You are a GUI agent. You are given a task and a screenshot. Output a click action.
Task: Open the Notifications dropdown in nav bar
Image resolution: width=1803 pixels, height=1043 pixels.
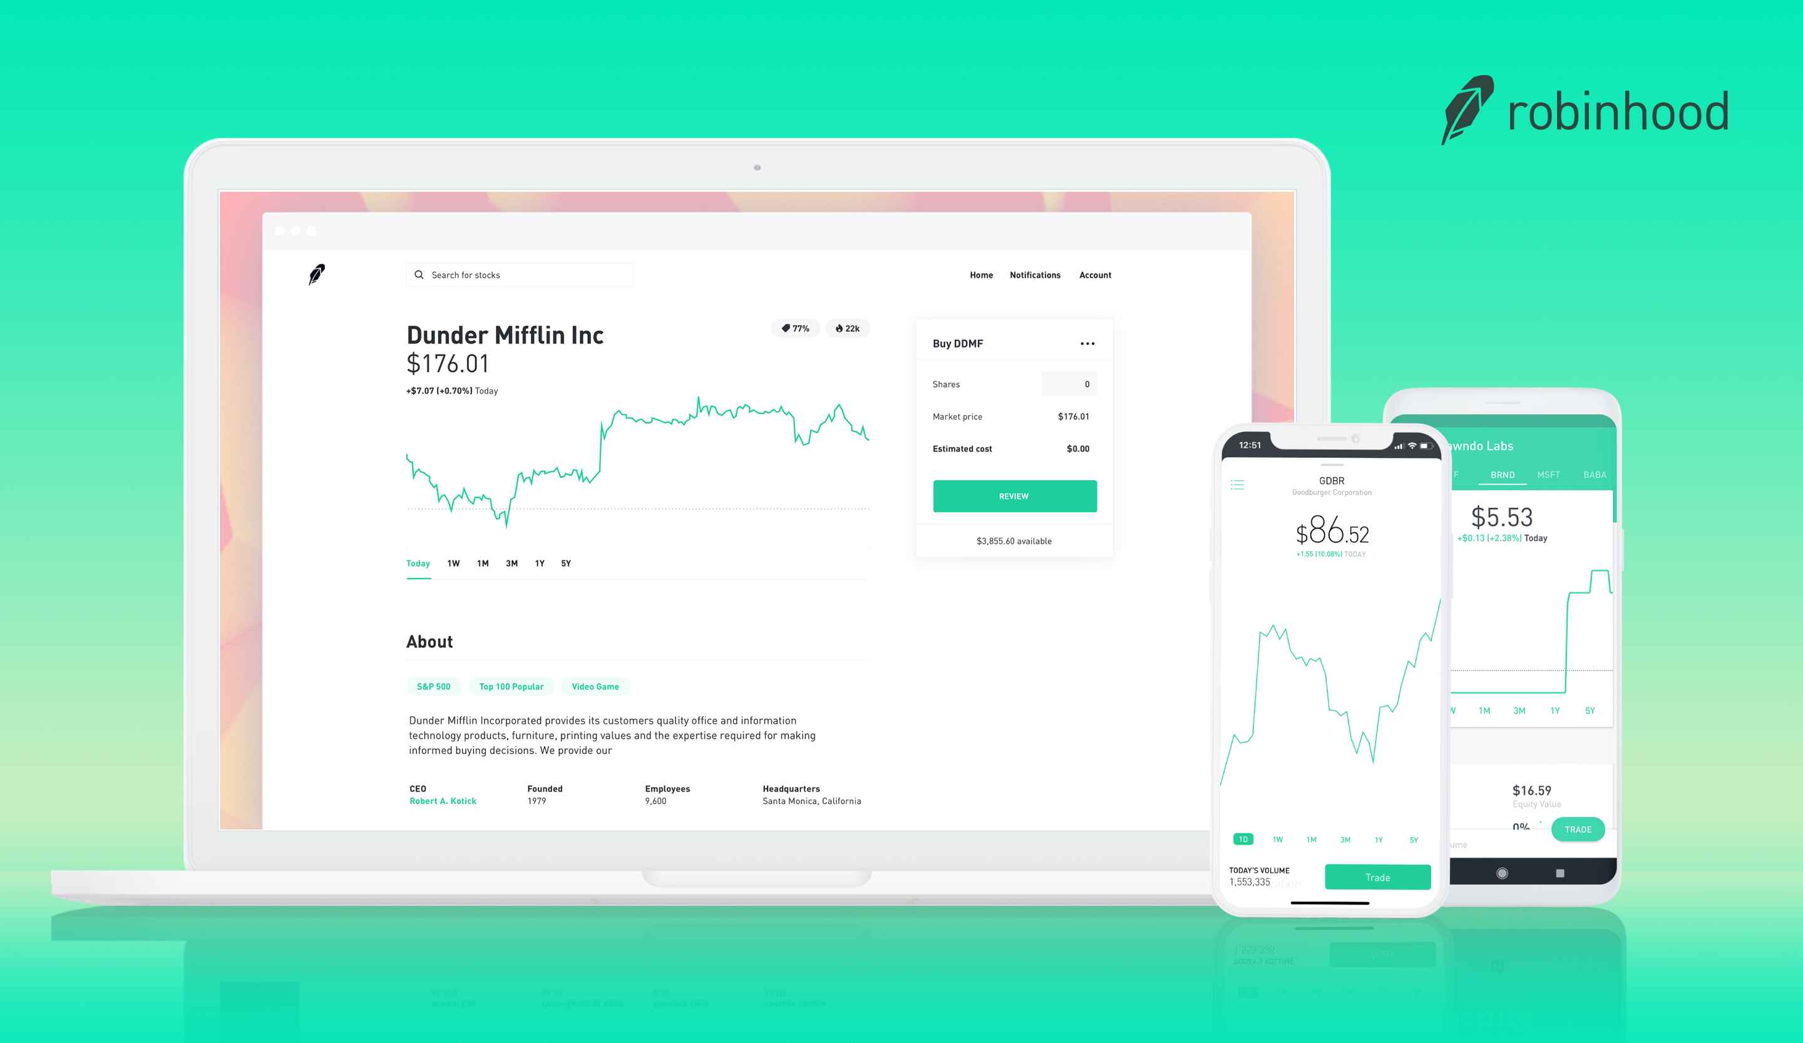click(1034, 274)
